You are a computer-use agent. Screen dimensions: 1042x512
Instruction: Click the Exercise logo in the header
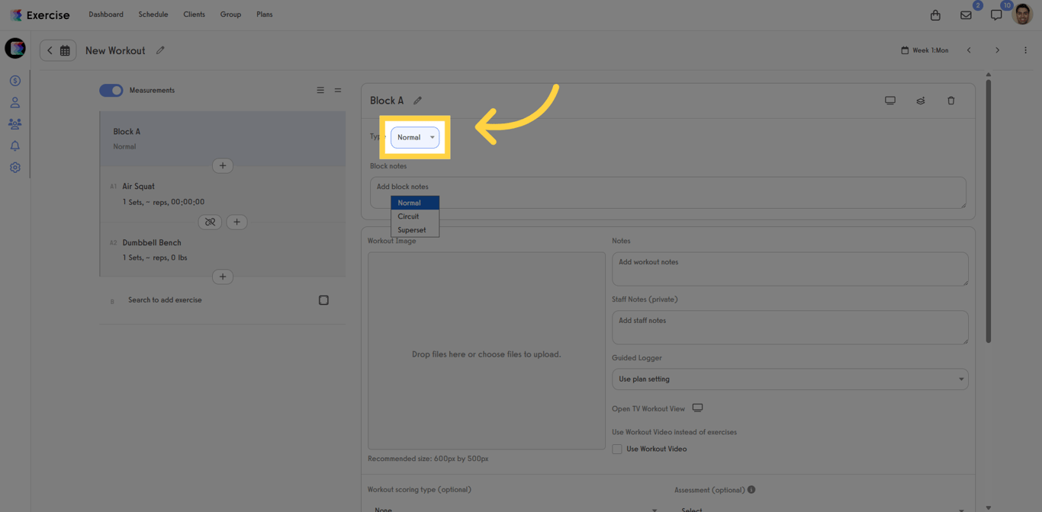coord(40,15)
